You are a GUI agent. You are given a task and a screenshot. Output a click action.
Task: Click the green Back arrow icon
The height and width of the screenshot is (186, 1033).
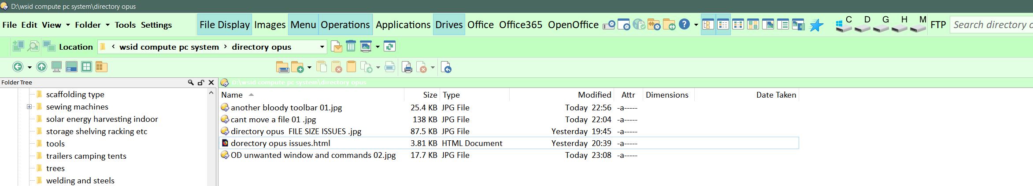click(x=18, y=67)
